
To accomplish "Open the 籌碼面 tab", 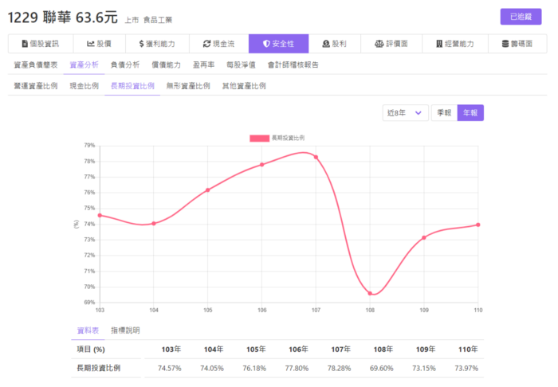I will [517, 44].
